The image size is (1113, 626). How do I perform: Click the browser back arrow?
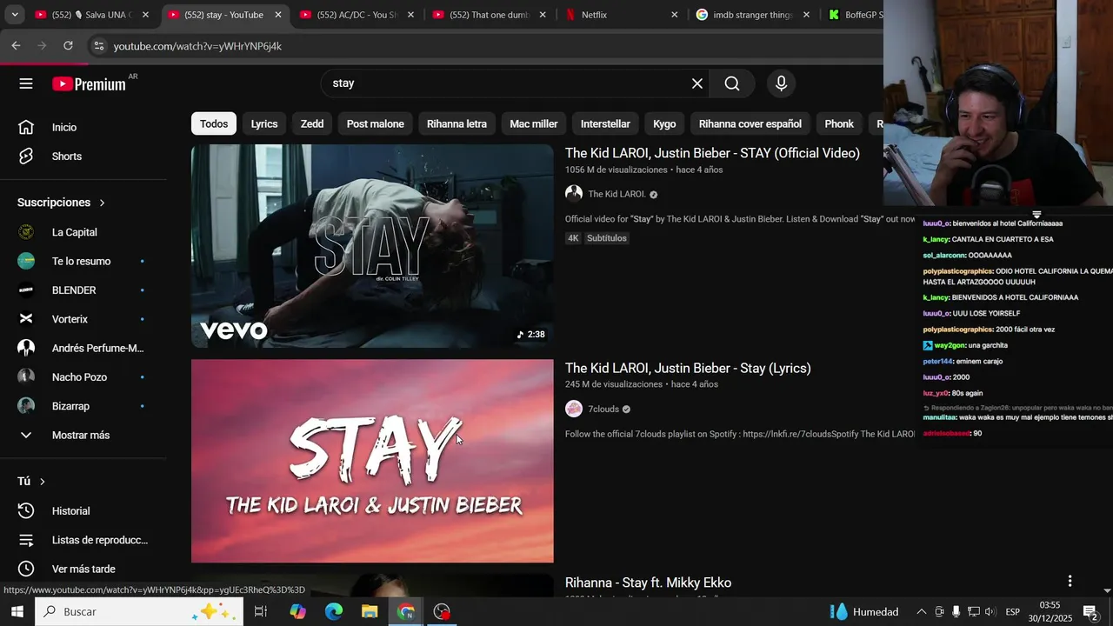[16, 45]
